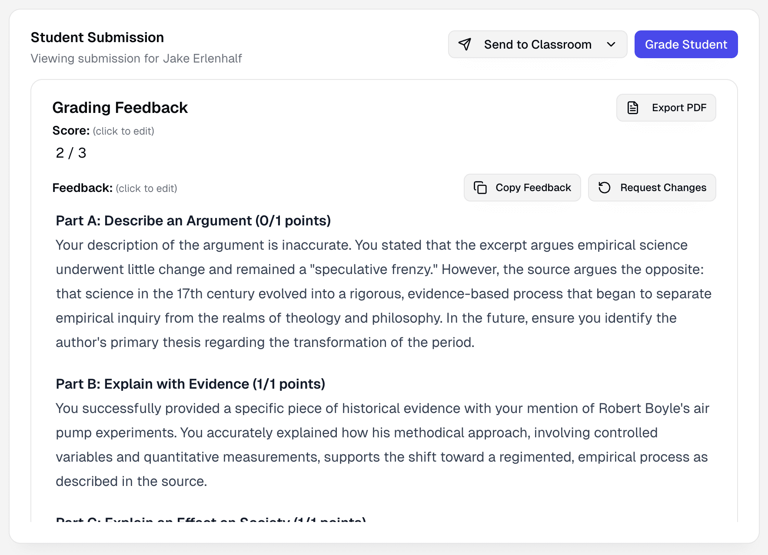Screen dimensions: 768x555
Task: Click "(click to edit)" next to Score
Action: coord(123,131)
